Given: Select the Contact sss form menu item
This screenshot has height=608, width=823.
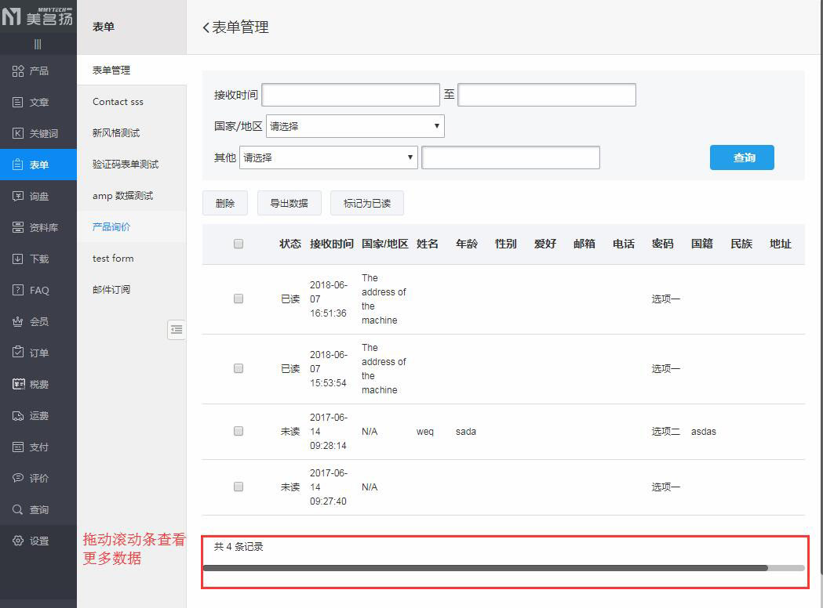Looking at the screenshot, I should tap(118, 102).
